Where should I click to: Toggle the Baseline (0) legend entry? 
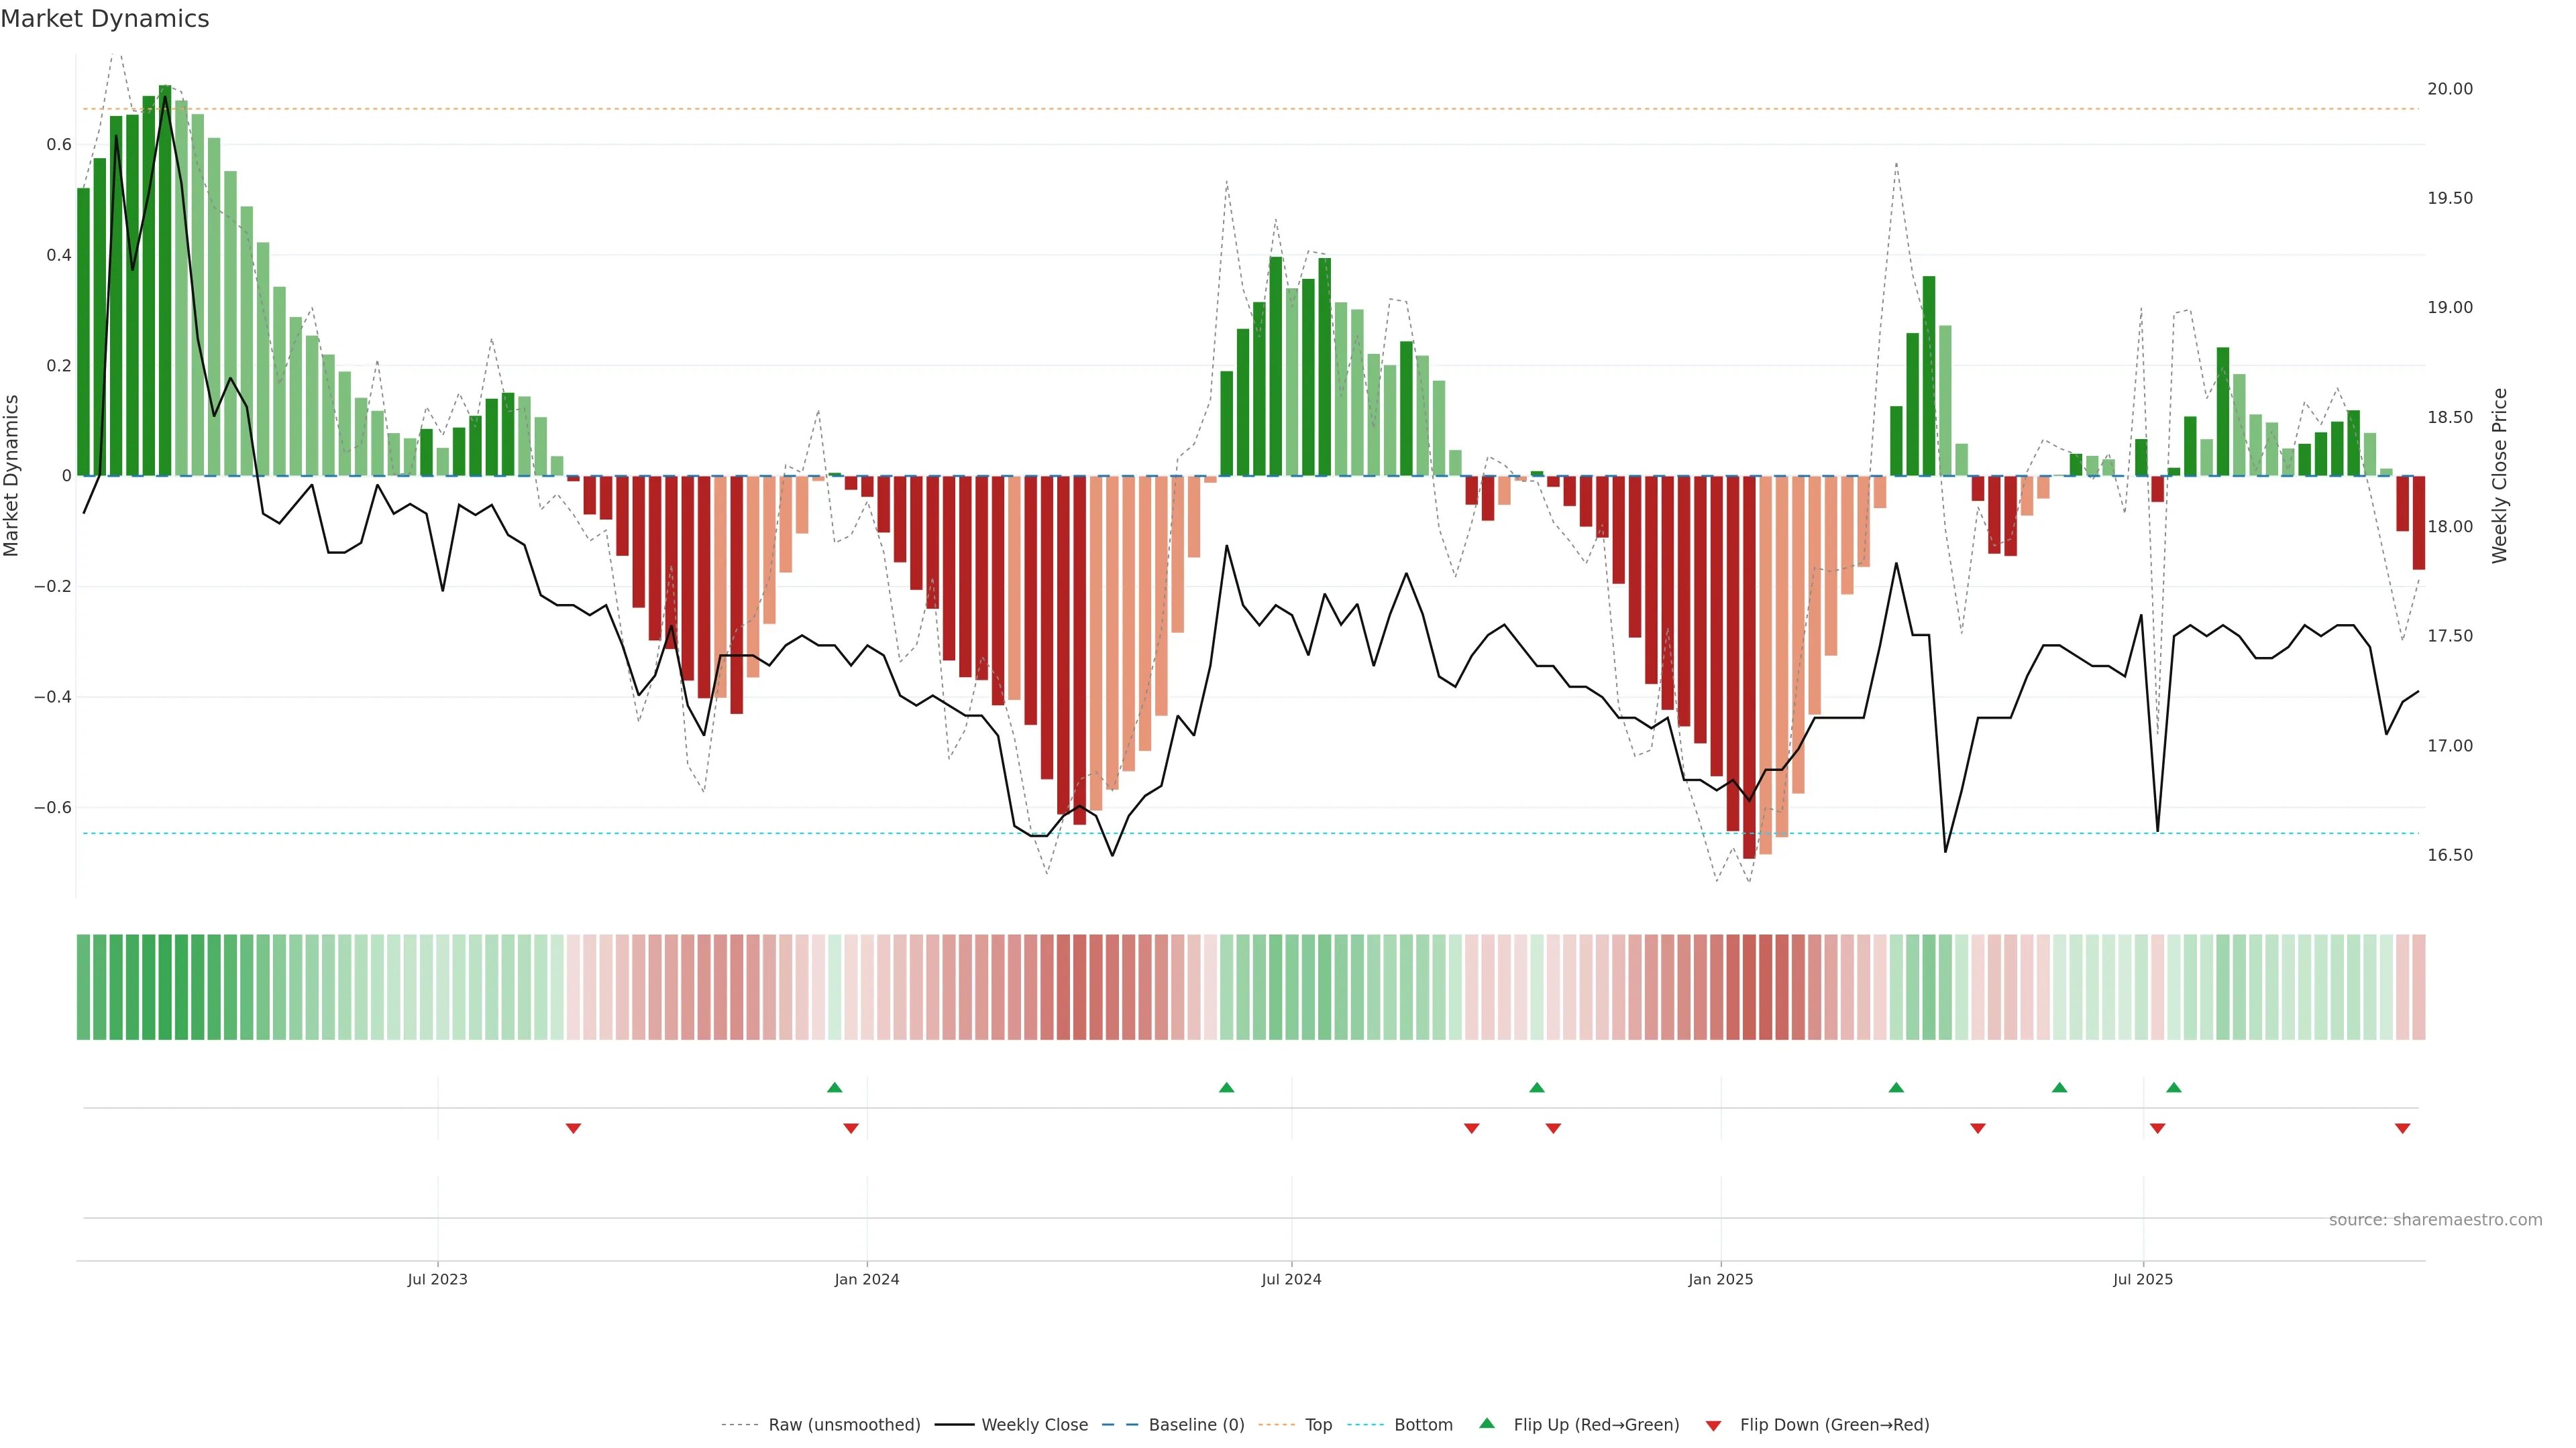[1196, 1424]
